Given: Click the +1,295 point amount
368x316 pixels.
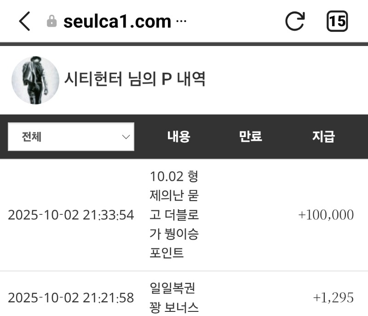Looking at the screenshot, I should pyautogui.click(x=333, y=298).
